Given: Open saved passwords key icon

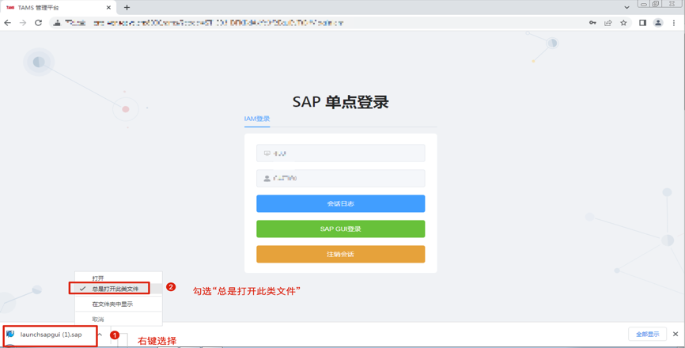Looking at the screenshot, I should pyautogui.click(x=592, y=23).
